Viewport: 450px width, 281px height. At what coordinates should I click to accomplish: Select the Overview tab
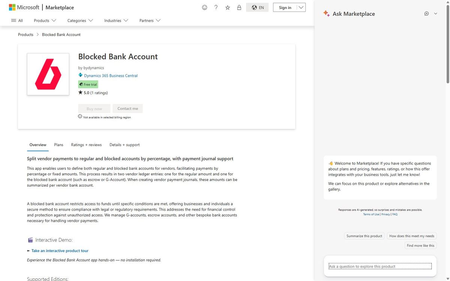pyautogui.click(x=38, y=145)
